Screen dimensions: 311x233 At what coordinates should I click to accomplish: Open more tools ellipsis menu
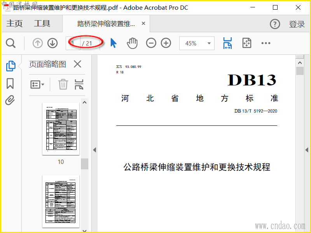266,43
